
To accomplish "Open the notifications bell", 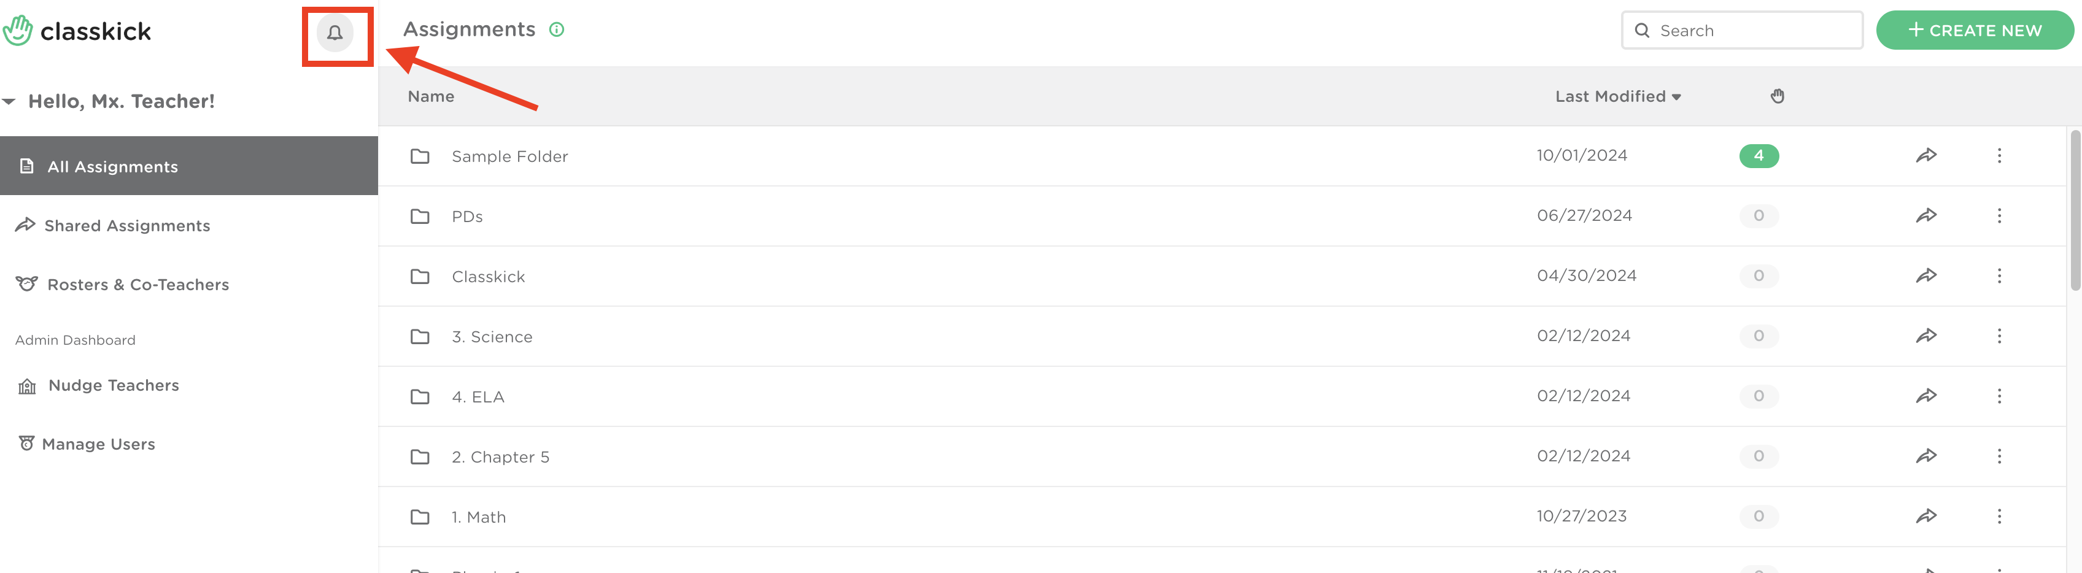I will tap(335, 33).
